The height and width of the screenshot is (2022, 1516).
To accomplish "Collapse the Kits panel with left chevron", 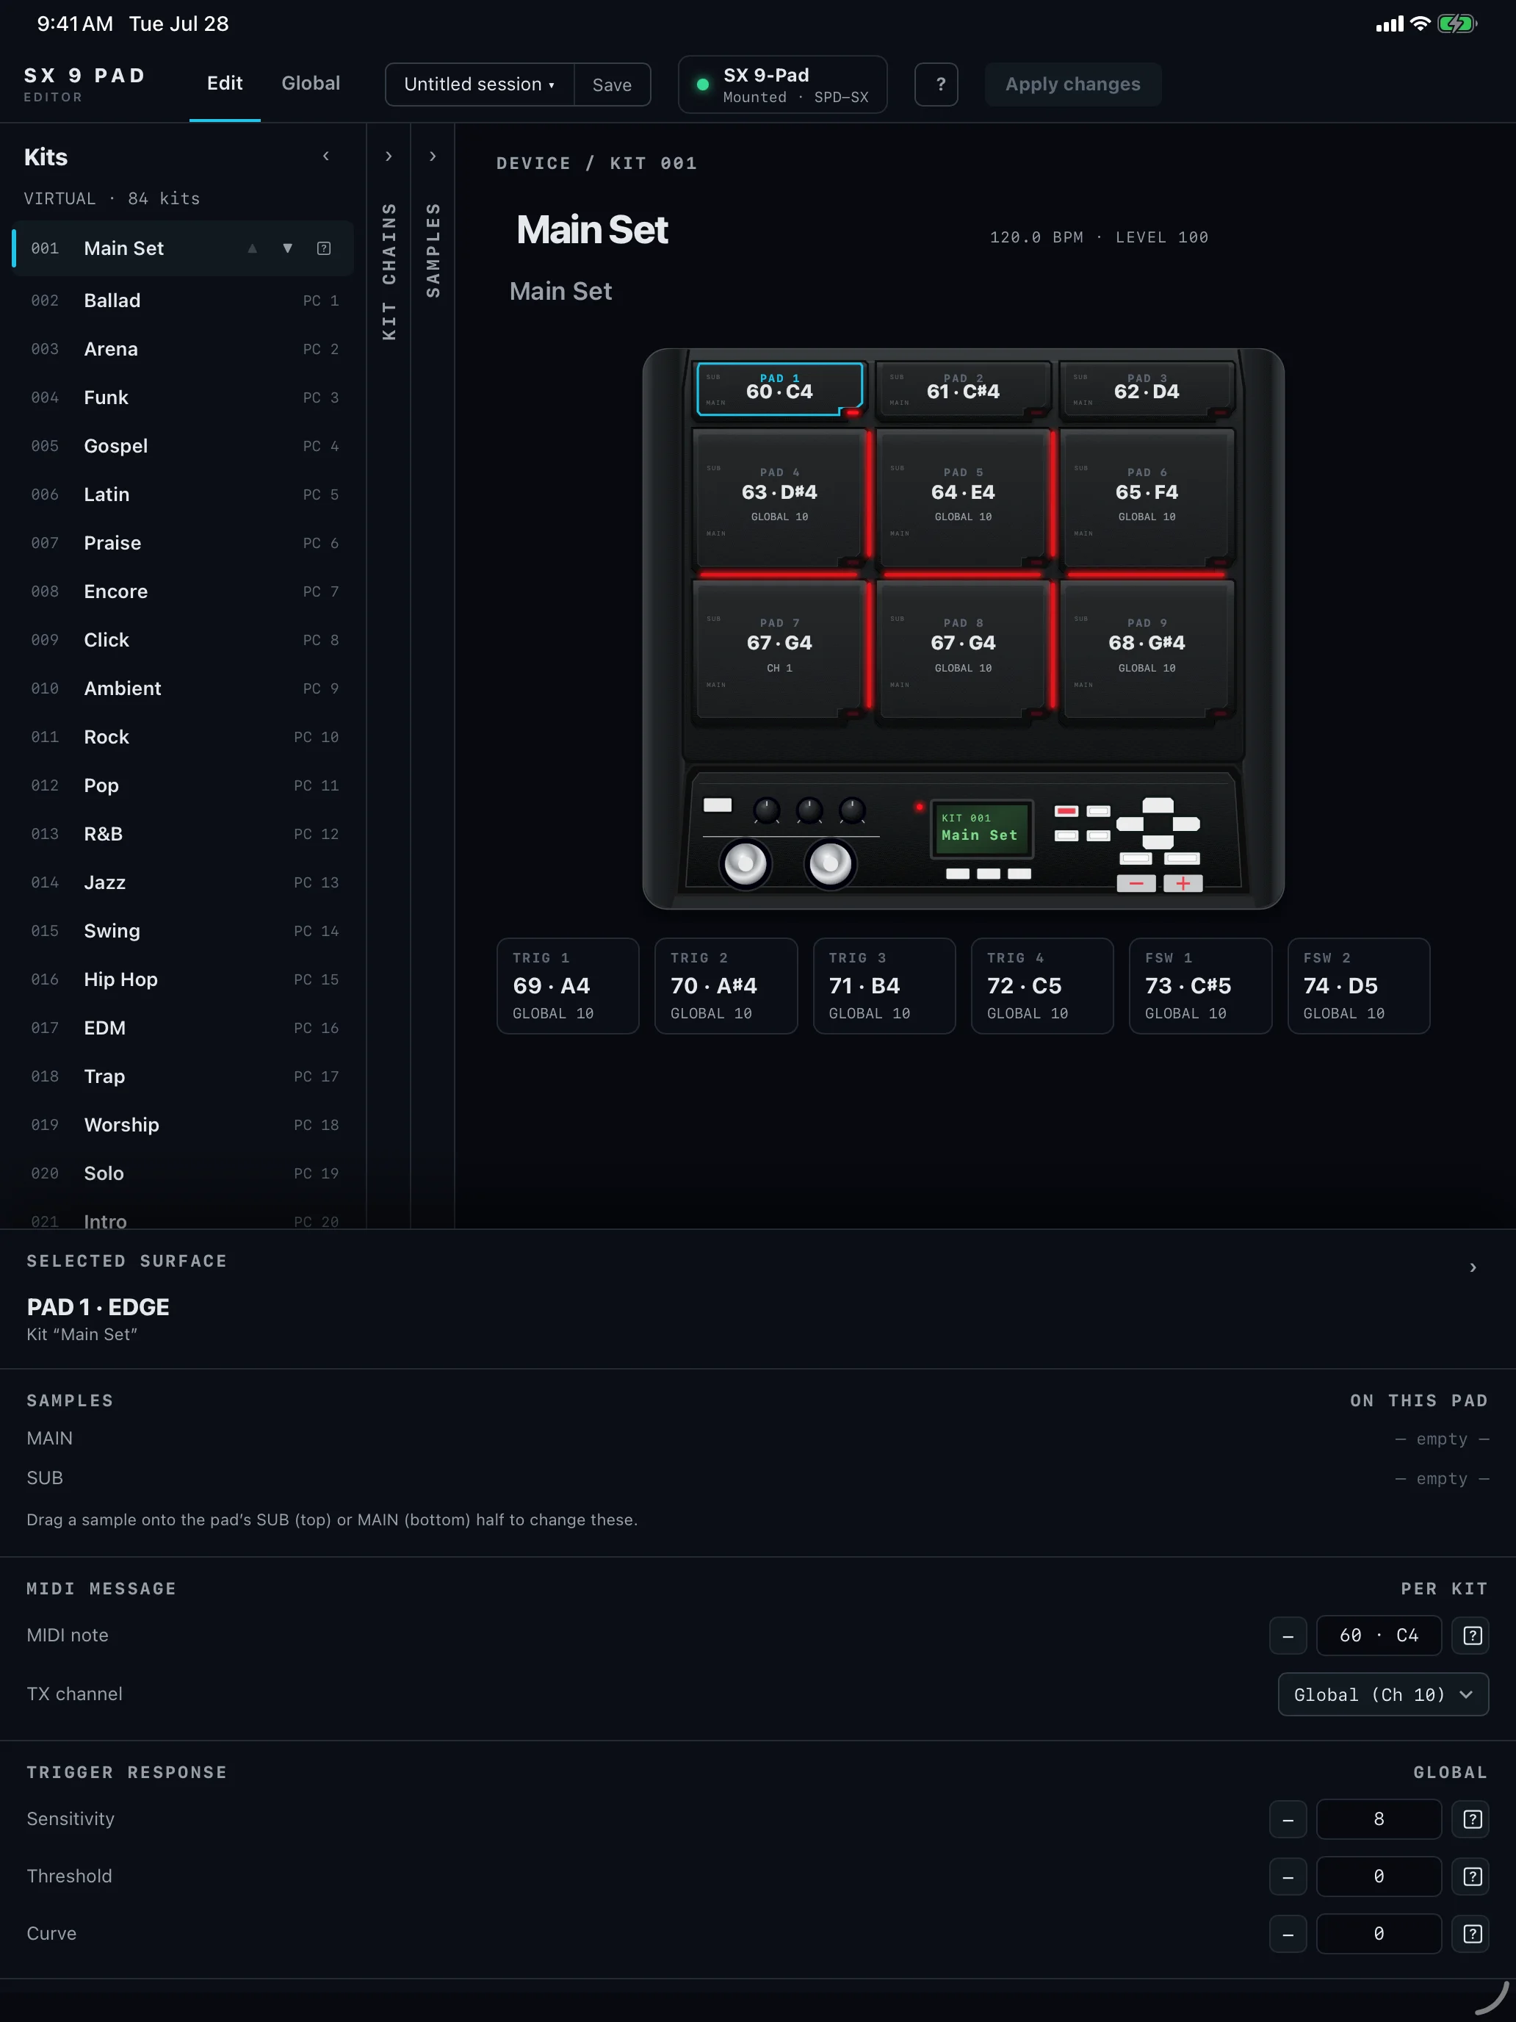I will [325, 156].
